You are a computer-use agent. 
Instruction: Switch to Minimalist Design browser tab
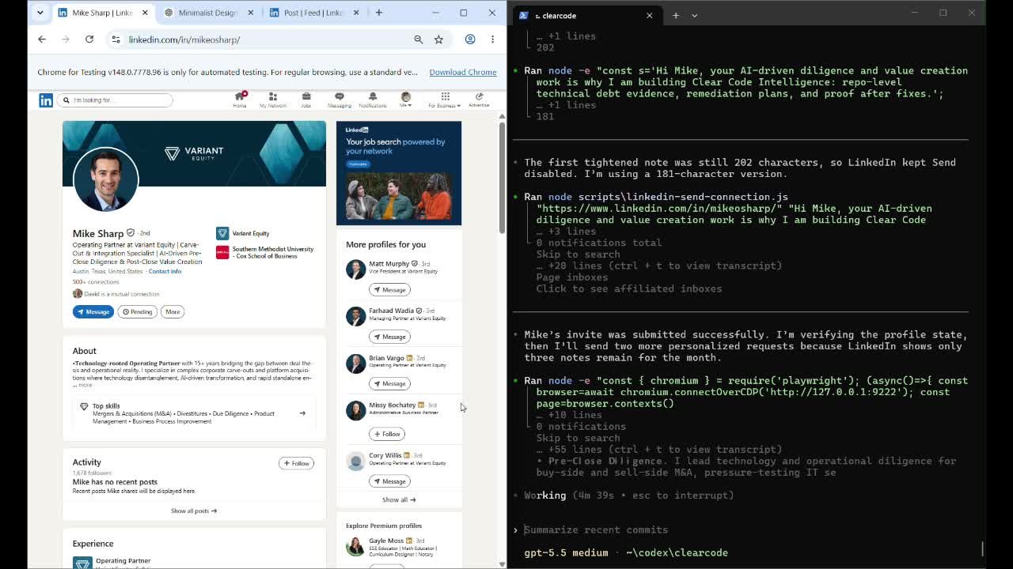(207, 13)
